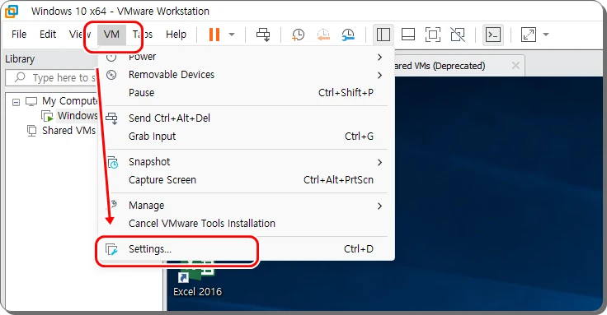The image size is (607, 315).
Task: Select Send Ctrl+Alt+Del menu entry
Action: (247, 118)
